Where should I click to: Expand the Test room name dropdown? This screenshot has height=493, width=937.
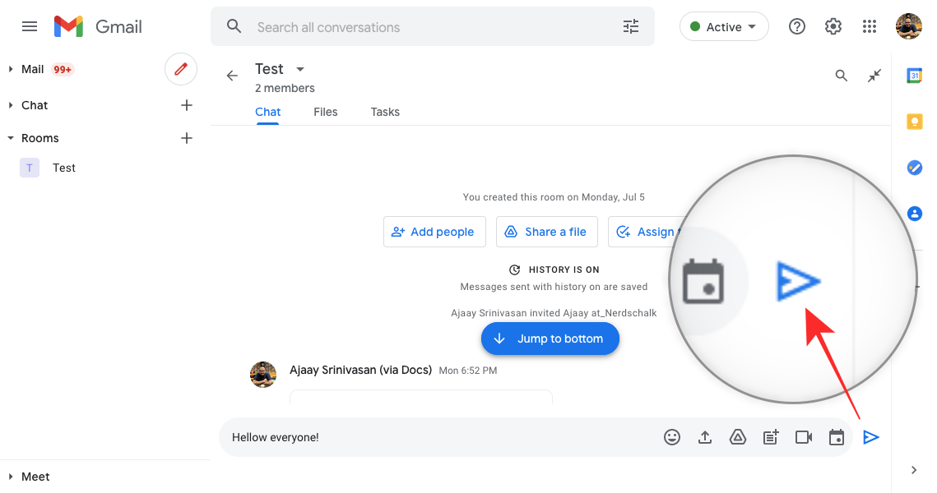pos(300,69)
